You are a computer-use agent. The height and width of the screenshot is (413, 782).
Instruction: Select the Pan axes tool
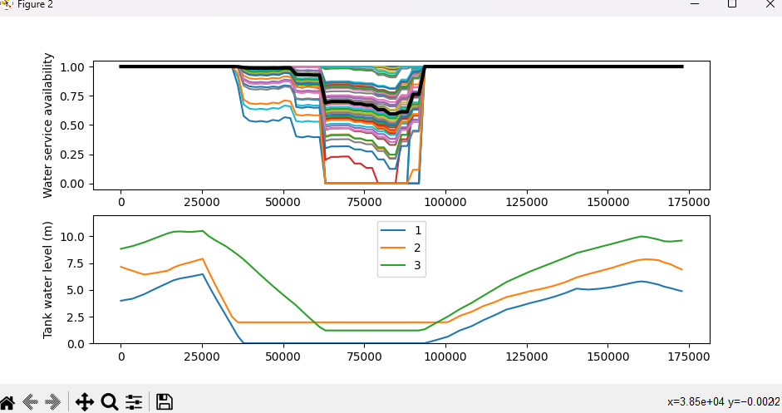coord(84,402)
